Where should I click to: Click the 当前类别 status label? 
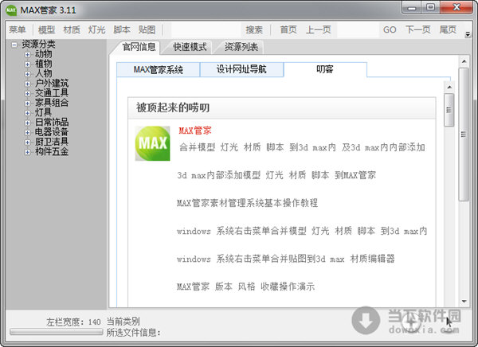(123, 322)
